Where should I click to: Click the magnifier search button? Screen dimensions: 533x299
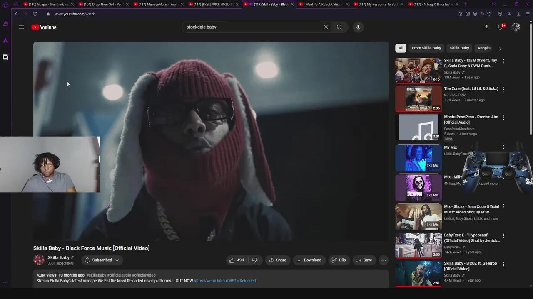(x=339, y=27)
